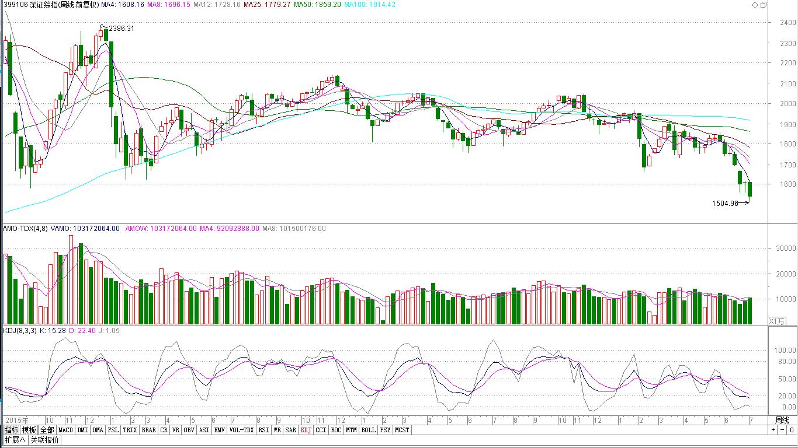Select the SAR indicator tab
The height and width of the screenshot is (448, 798).
[290, 430]
